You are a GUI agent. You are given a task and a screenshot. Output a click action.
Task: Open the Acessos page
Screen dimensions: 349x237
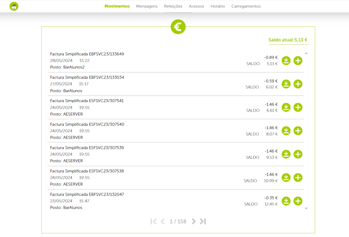[x=196, y=6]
